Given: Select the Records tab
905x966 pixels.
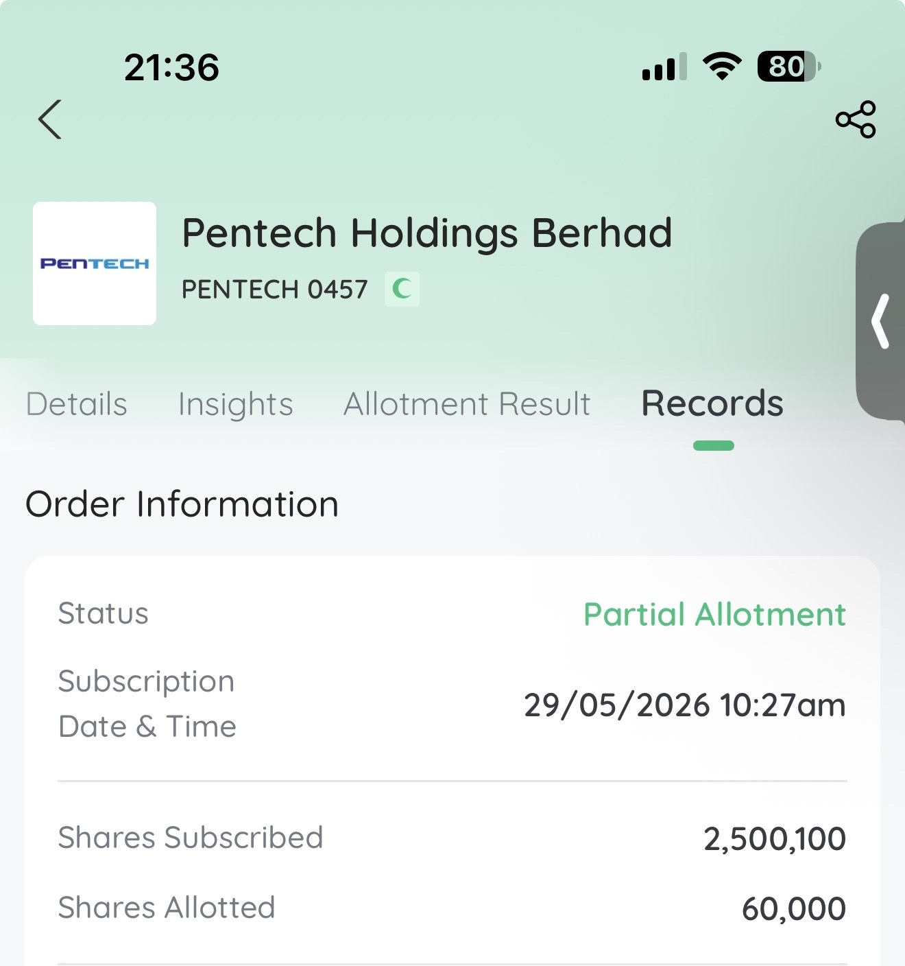Looking at the screenshot, I should tap(712, 403).
